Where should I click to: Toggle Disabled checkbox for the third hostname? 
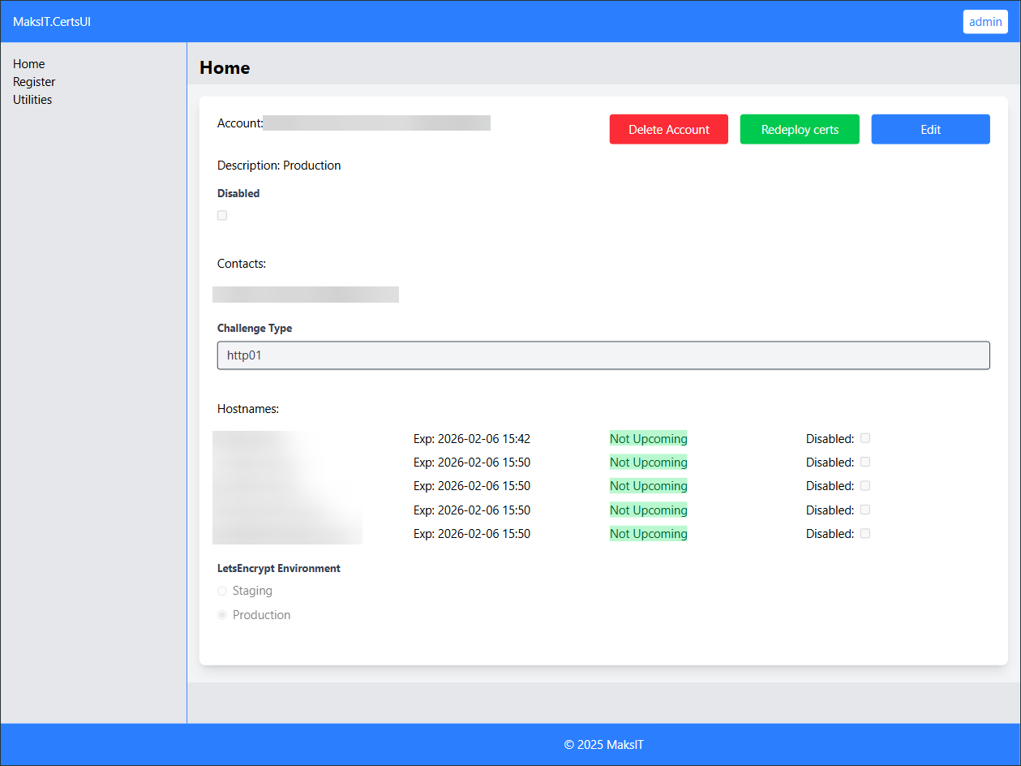(x=865, y=485)
